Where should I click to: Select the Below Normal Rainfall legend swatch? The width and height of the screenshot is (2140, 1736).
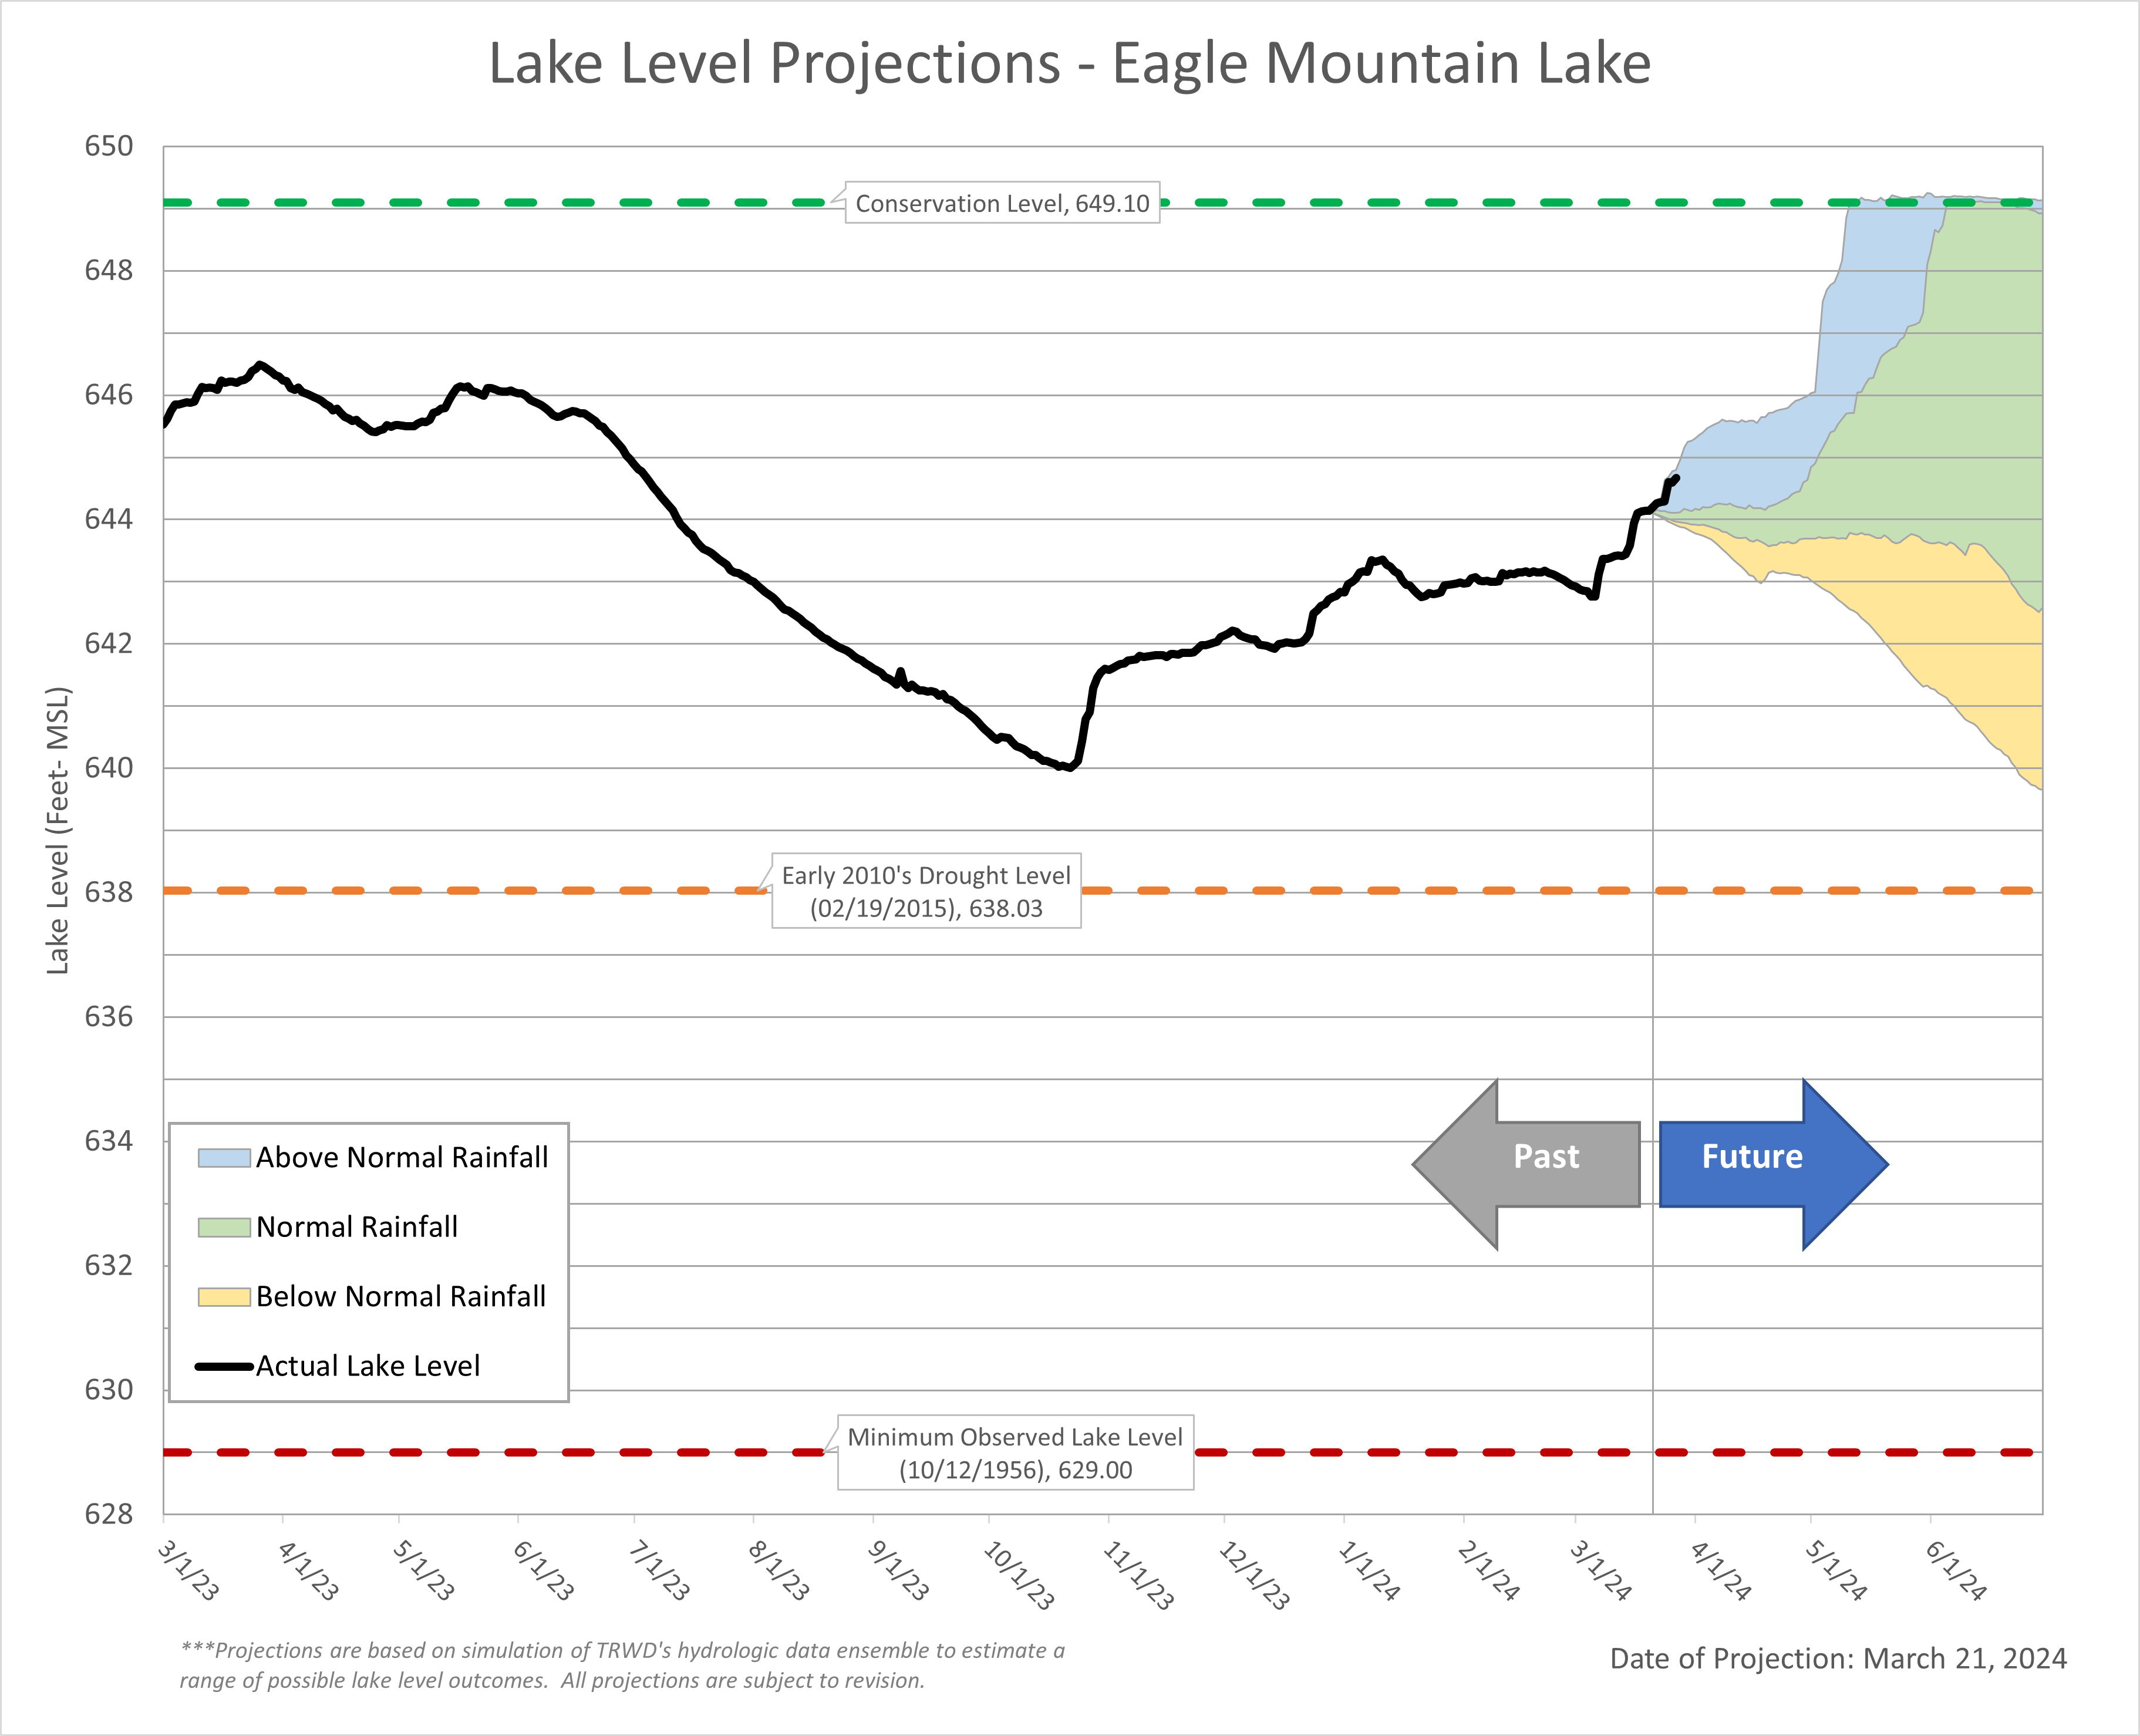[224, 1297]
